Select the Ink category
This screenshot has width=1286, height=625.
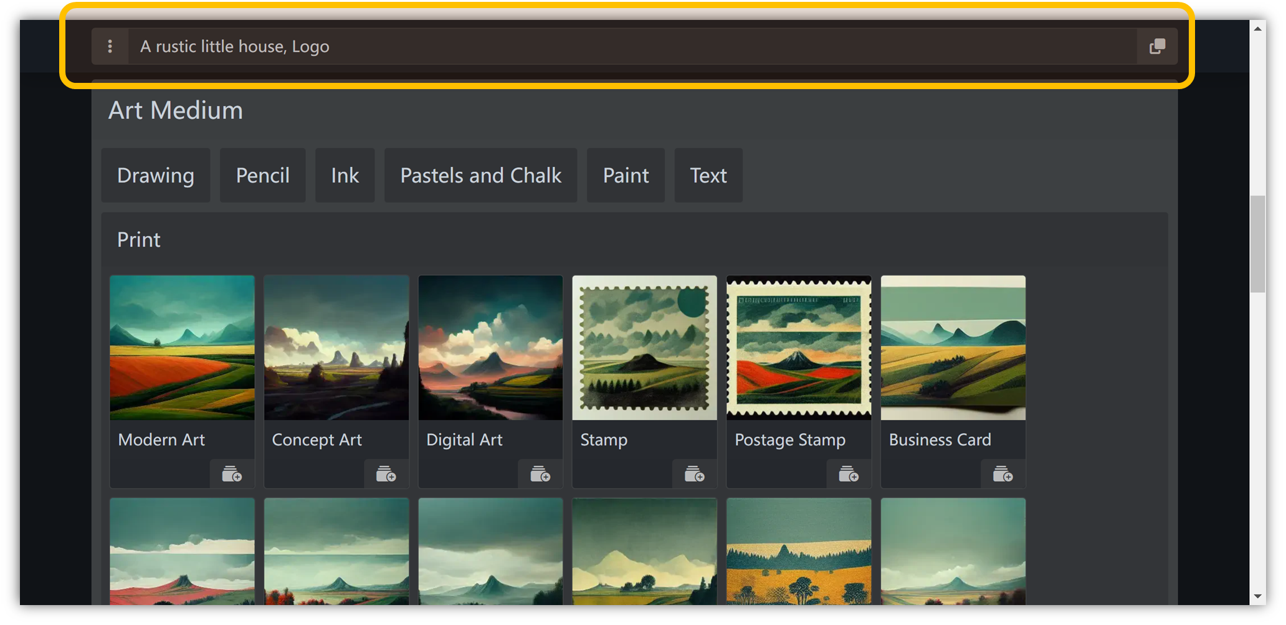coord(345,175)
